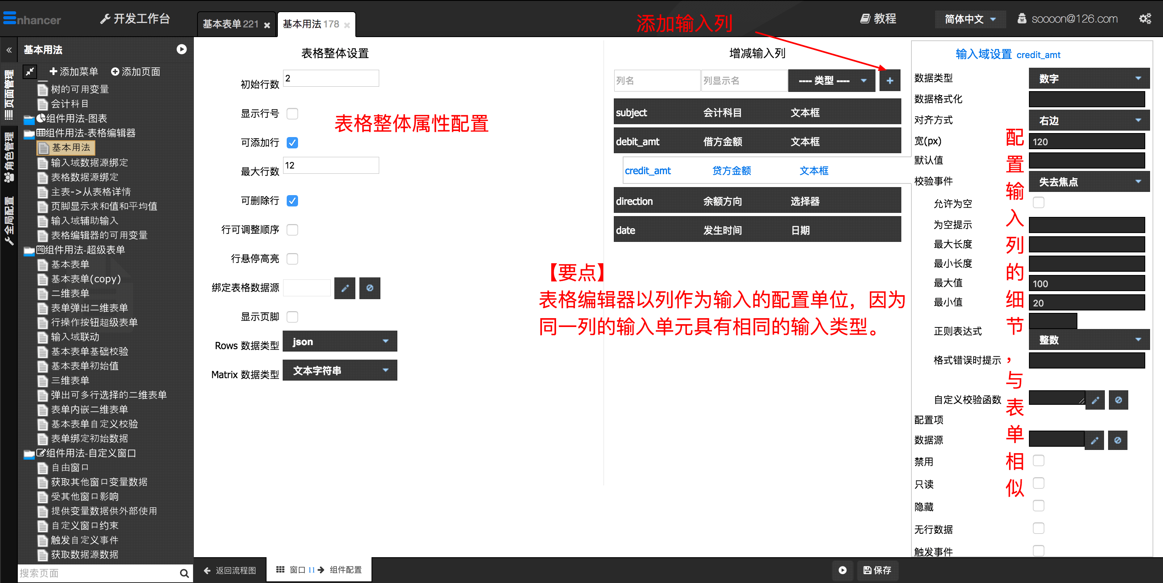Screen dimensions: 1163x583
Task: Click the play icon in 基本用法 header
Action: click(x=181, y=50)
